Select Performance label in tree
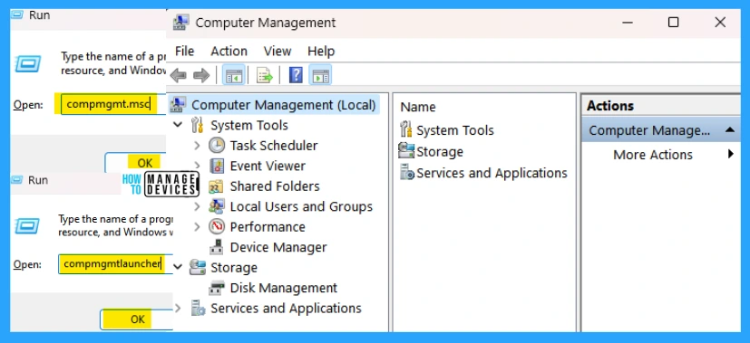The image size is (750, 343). [268, 227]
